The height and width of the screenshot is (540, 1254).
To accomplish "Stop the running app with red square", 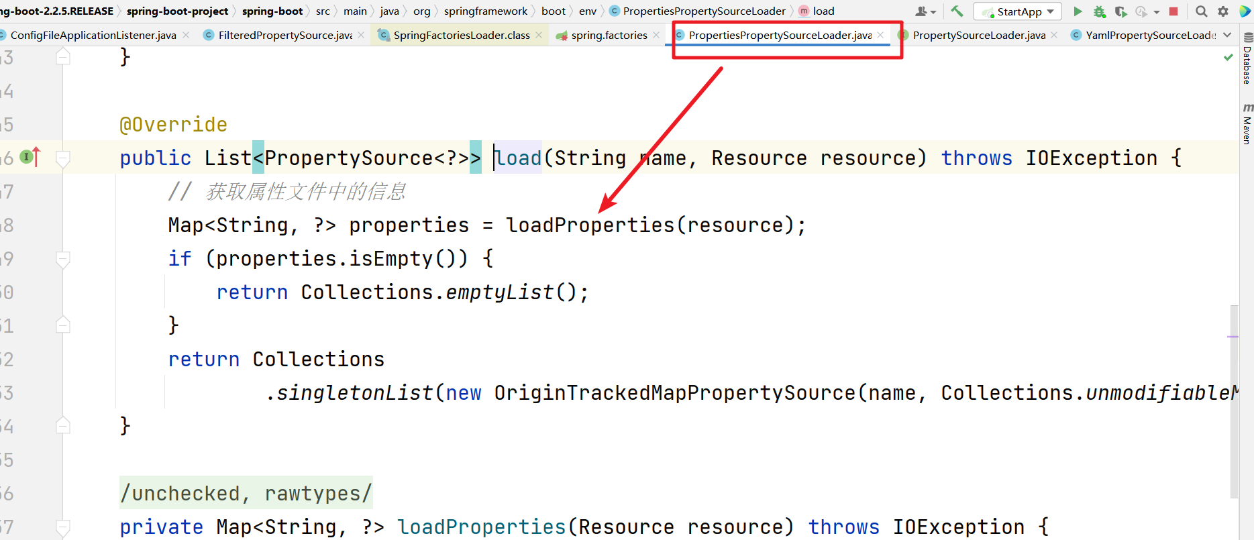I will 1173,11.
